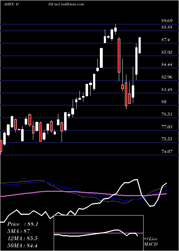Click the 87.4 price level label
This screenshot has width=179, height=251.
pyautogui.click(x=165, y=39)
